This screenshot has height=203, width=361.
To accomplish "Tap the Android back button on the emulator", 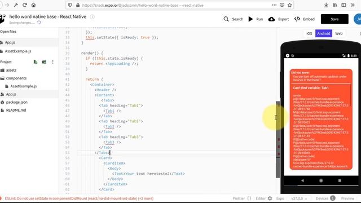I will [x=302, y=180].
